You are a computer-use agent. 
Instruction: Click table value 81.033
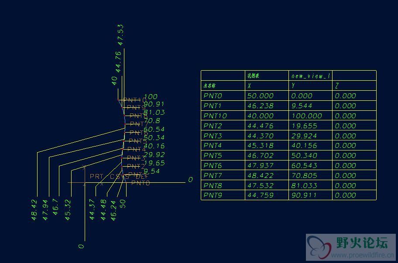(x=304, y=186)
